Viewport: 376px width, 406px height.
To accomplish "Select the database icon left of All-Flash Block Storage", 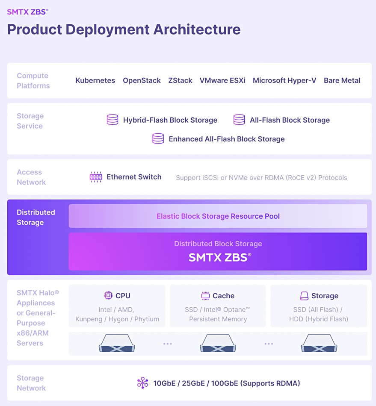I will pyautogui.click(x=239, y=120).
